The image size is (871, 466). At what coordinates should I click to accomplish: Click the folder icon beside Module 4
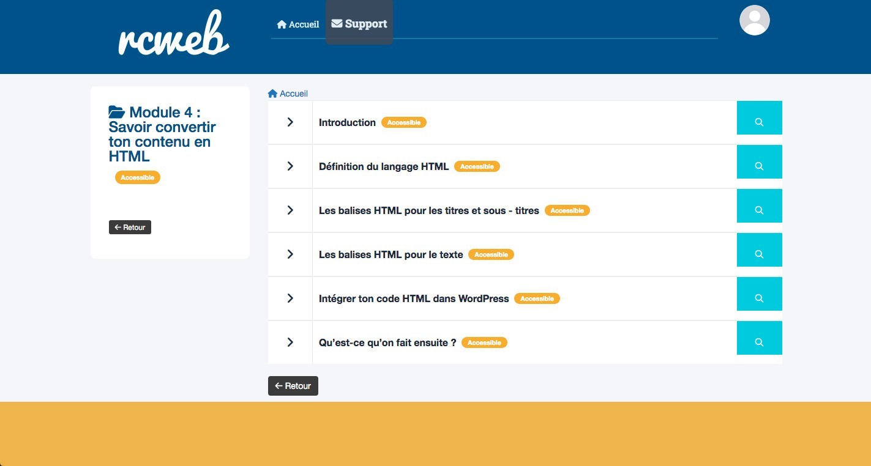pos(116,112)
